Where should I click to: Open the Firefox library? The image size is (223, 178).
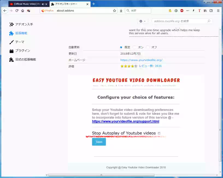pos(205,11)
